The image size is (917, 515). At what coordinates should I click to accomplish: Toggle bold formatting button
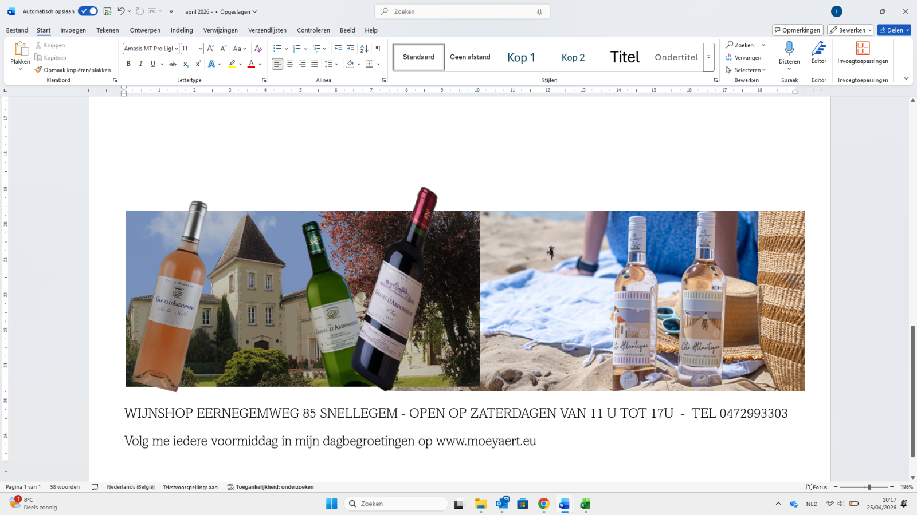[x=128, y=64]
